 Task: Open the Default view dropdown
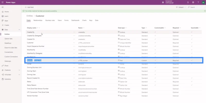(x=181, y=7)
